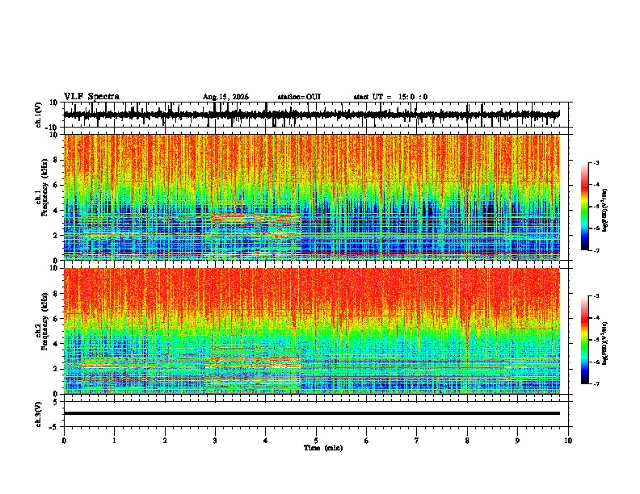640x494 pixels.
Task: Click the ch.2 spectrogram color scale bar
Action: (x=585, y=340)
